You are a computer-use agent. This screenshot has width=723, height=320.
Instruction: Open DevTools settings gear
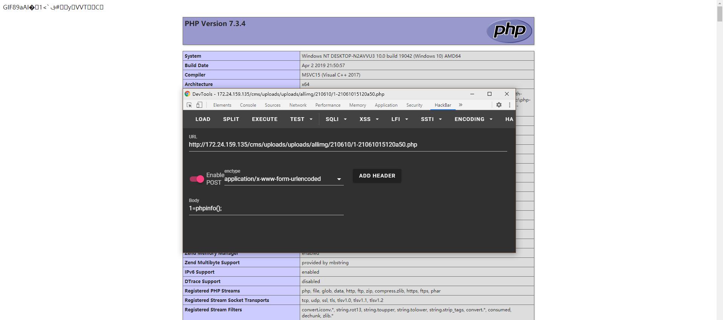[499, 105]
